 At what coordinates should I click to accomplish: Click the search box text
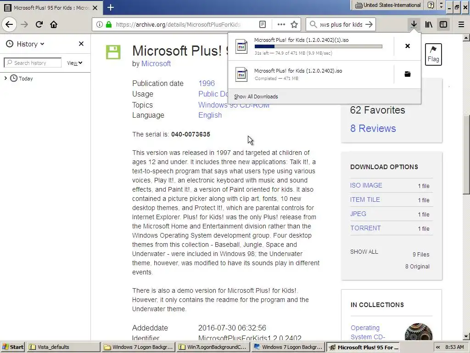pos(341,24)
